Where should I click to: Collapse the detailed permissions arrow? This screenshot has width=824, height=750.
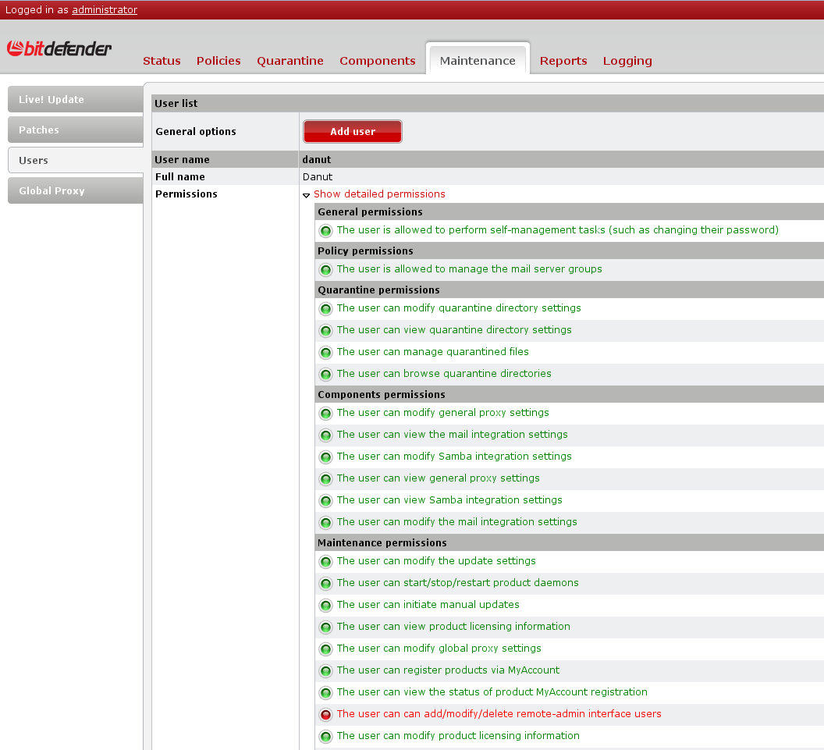[x=307, y=195]
